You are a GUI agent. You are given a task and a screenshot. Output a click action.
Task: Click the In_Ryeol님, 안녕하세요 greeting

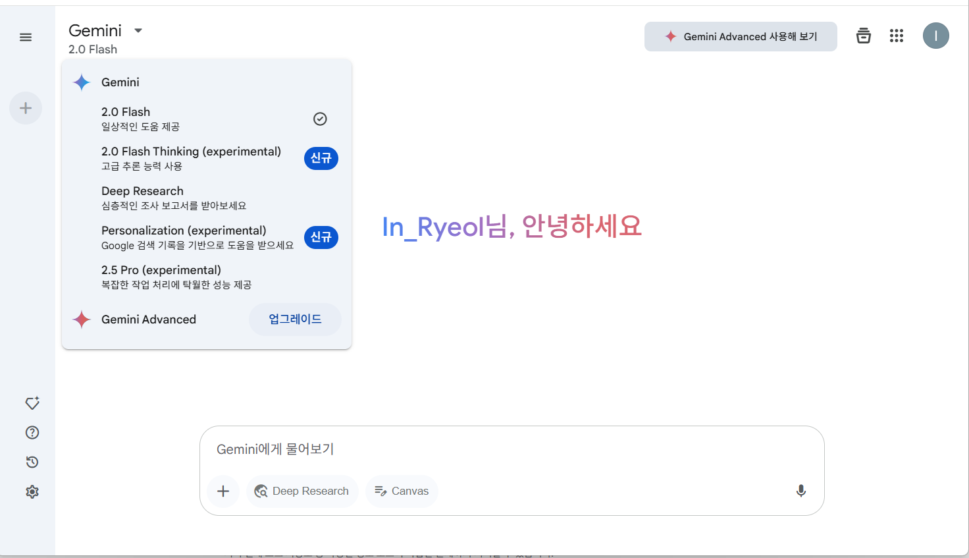[x=511, y=227]
